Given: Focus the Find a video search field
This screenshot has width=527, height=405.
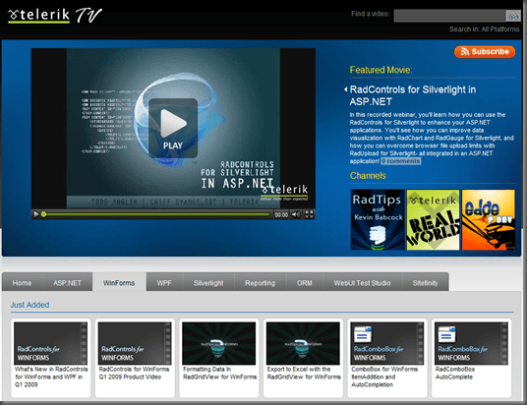Looking at the screenshot, I should pos(450,16).
